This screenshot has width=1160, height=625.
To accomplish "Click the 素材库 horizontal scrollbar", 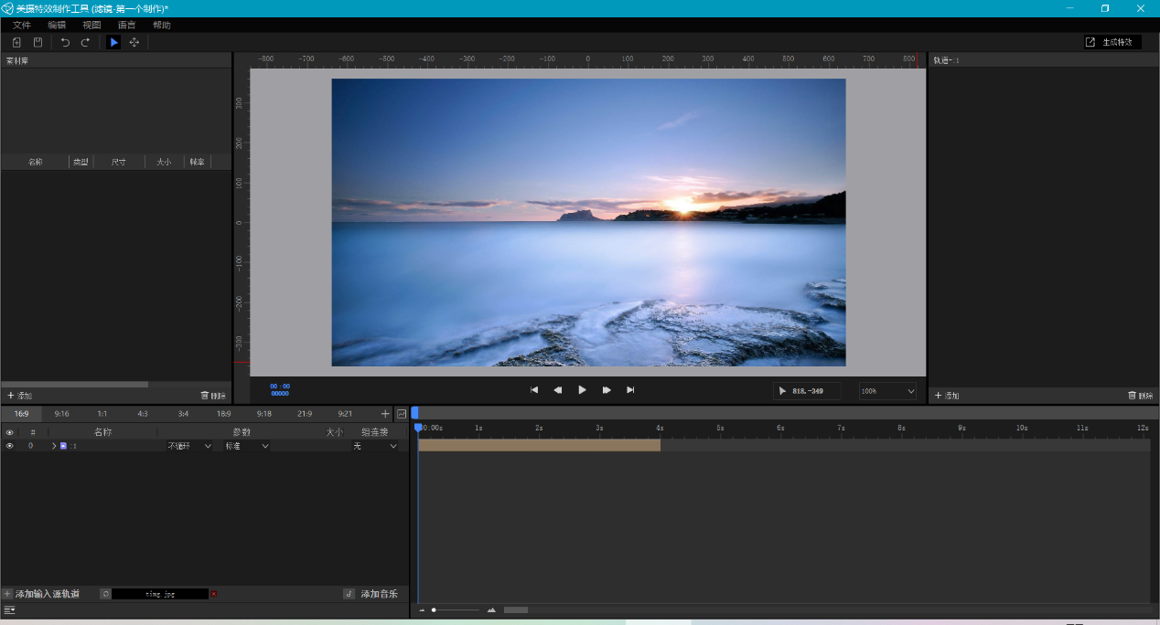I will tap(74, 385).
